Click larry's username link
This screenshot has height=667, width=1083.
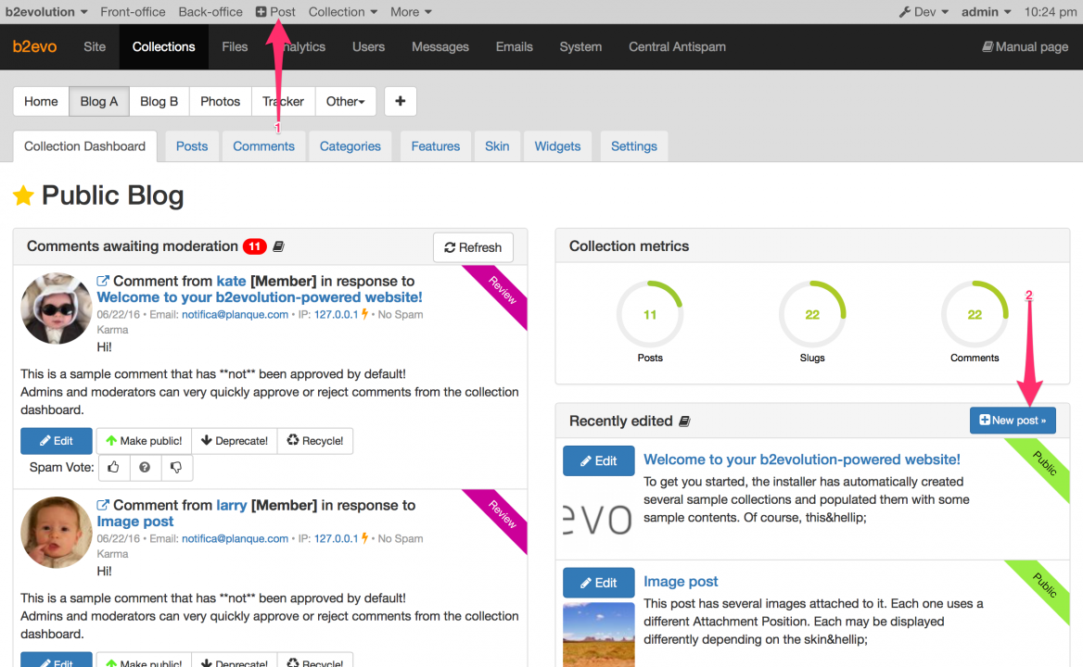232,505
